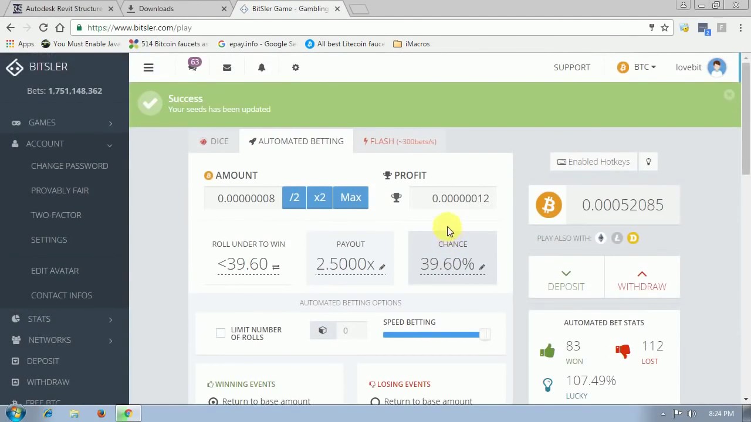Switch to the DICE tab

[214, 141]
